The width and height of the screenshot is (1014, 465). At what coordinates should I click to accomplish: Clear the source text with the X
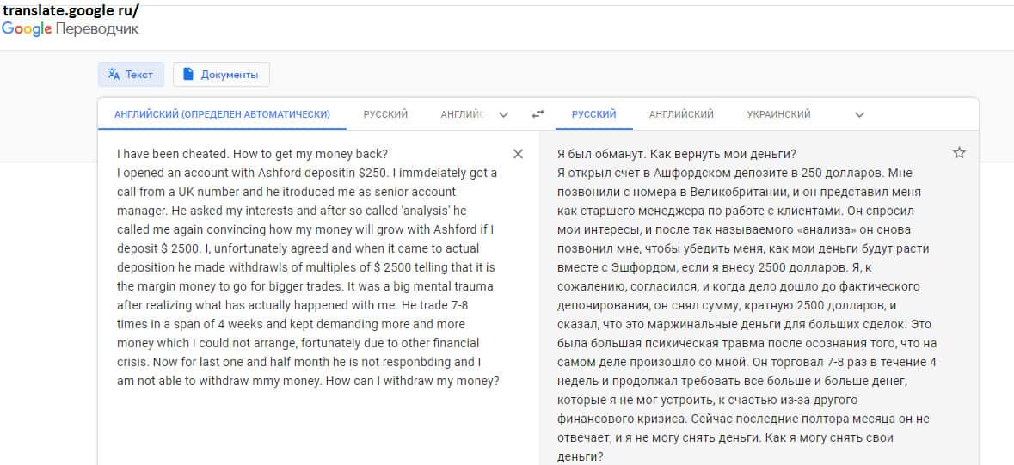pyautogui.click(x=518, y=154)
